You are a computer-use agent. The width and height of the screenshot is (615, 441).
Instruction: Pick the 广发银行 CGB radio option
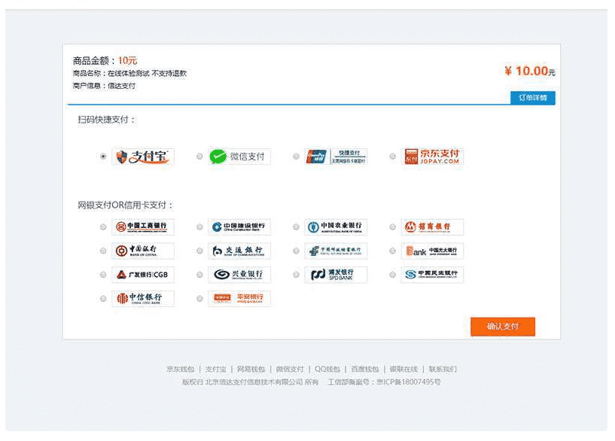pyautogui.click(x=103, y=275)
